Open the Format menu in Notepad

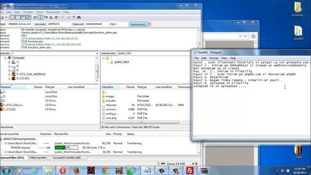[214, 58]
